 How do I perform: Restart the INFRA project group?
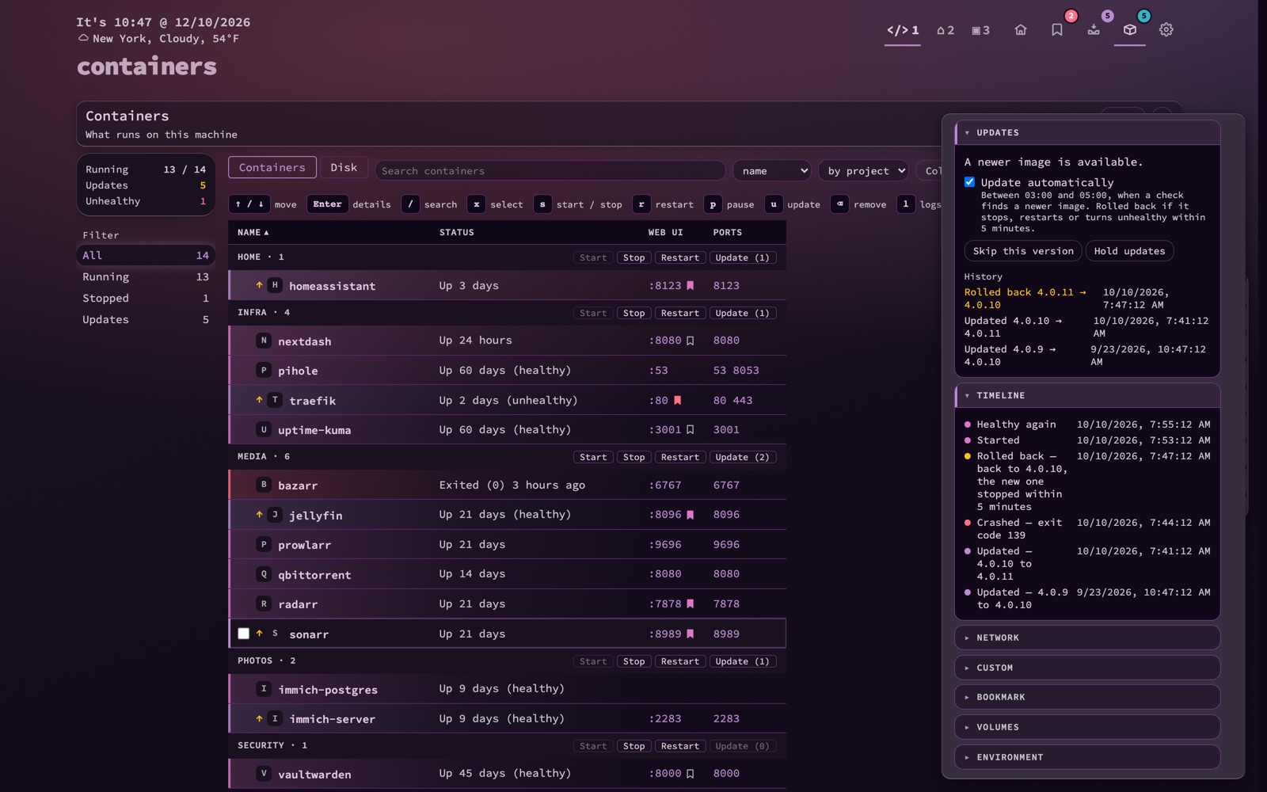(680, 313)
